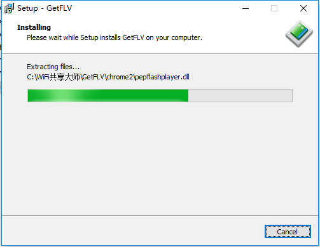
Task: Click the pepflashplayer.dll file name
Action: (x=162, y=77)
